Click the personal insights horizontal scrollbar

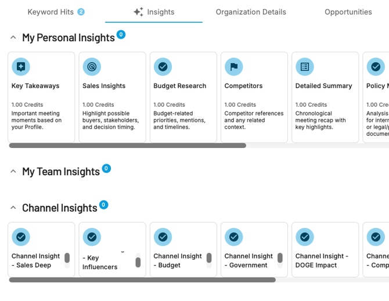point(128,146)
